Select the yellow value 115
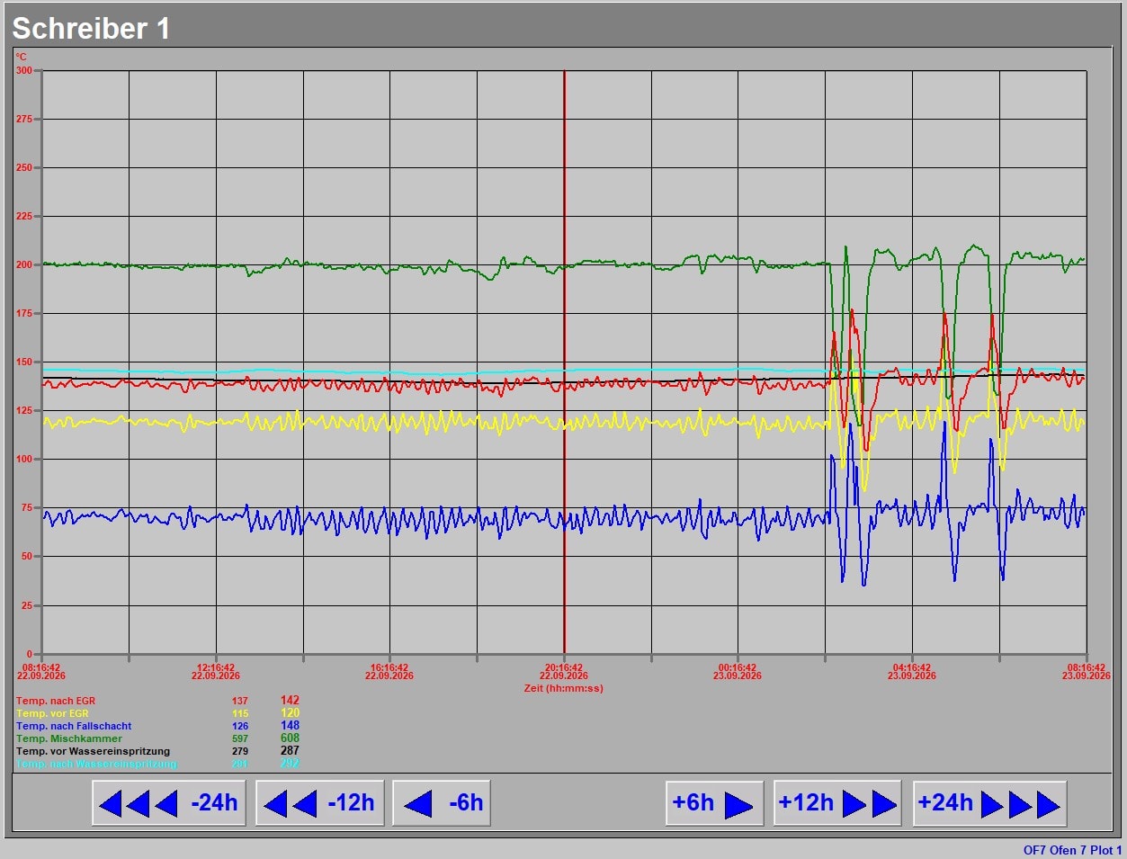 240,713
